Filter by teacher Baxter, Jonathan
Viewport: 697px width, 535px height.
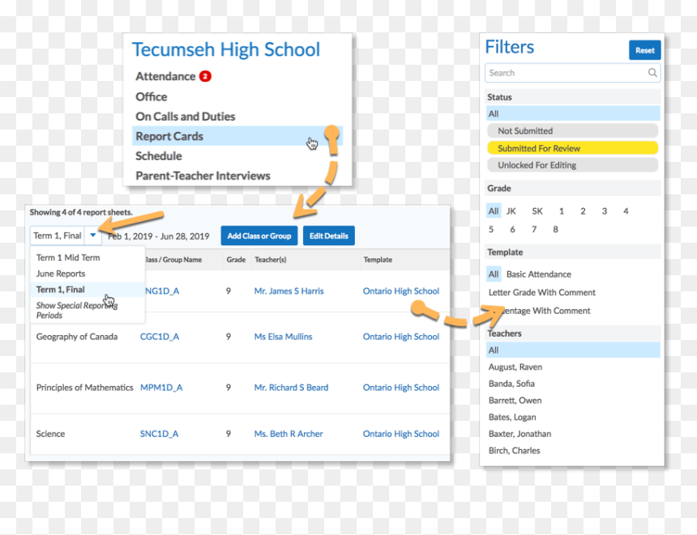click(520, 434)
